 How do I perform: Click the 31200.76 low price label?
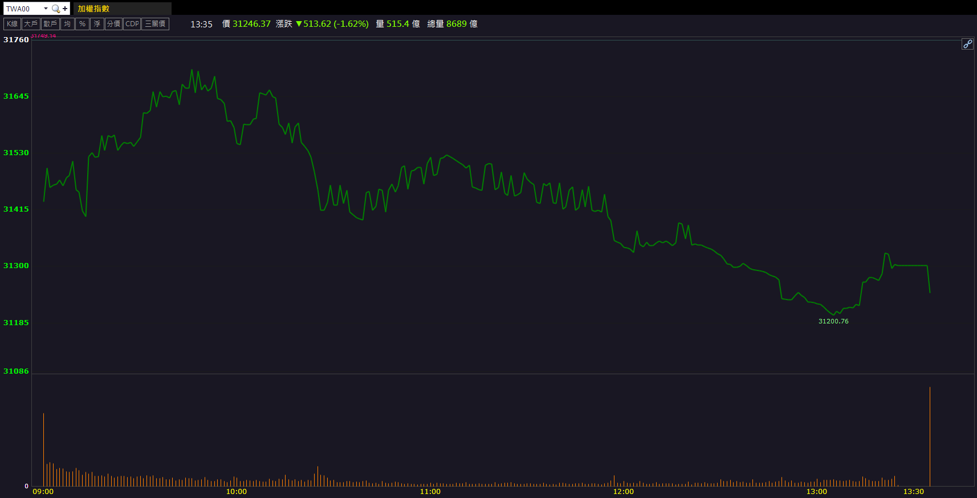point(833,321)
